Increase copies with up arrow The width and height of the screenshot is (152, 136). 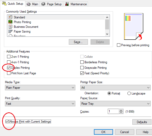click(x=121, y=110)
